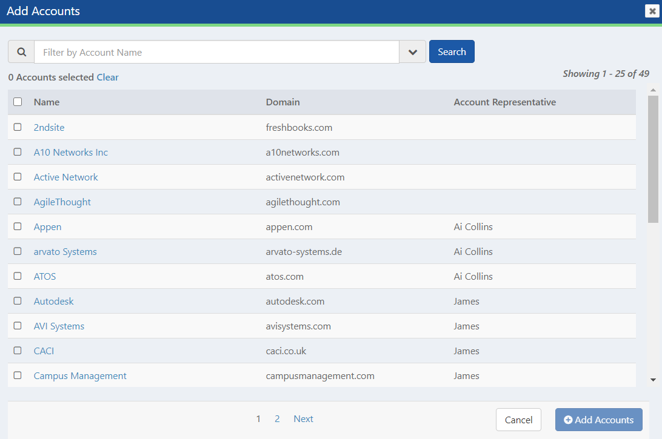Image resolution: width=662 pixels, height=439 pixels.
Task: Click the atos.com domain cell
Action: [x=284, y=277]
